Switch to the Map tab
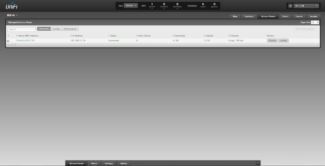The width and height of the screenshot is (325, 166). point(235,16)
